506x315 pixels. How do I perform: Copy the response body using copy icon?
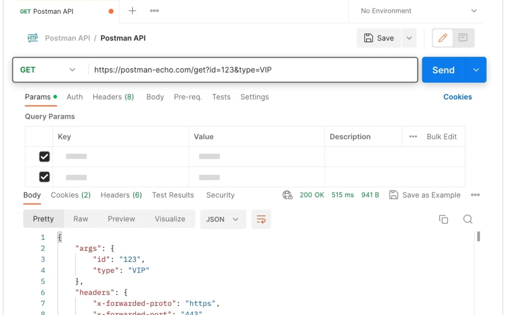pyautogui.click(x=443, y=219)
